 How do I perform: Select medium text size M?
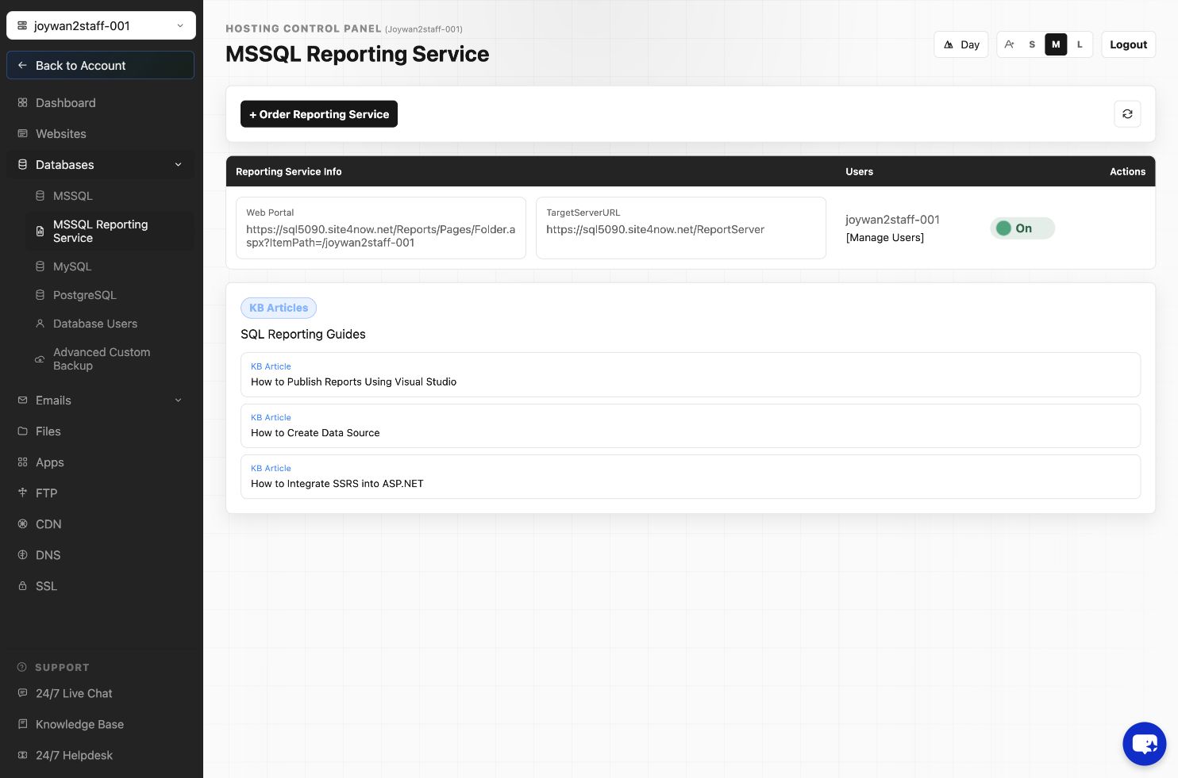(1056, 44)
